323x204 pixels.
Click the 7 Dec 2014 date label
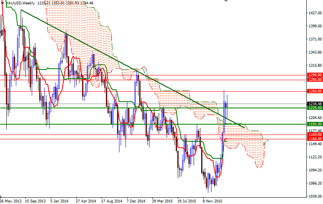coord(136,201)
